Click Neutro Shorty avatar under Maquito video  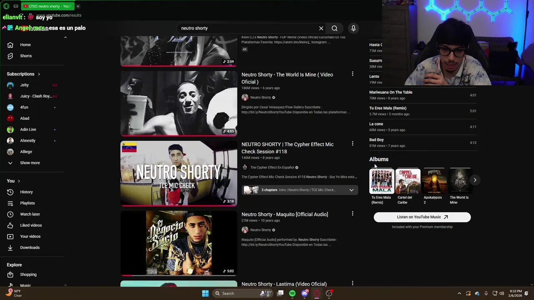245,230
